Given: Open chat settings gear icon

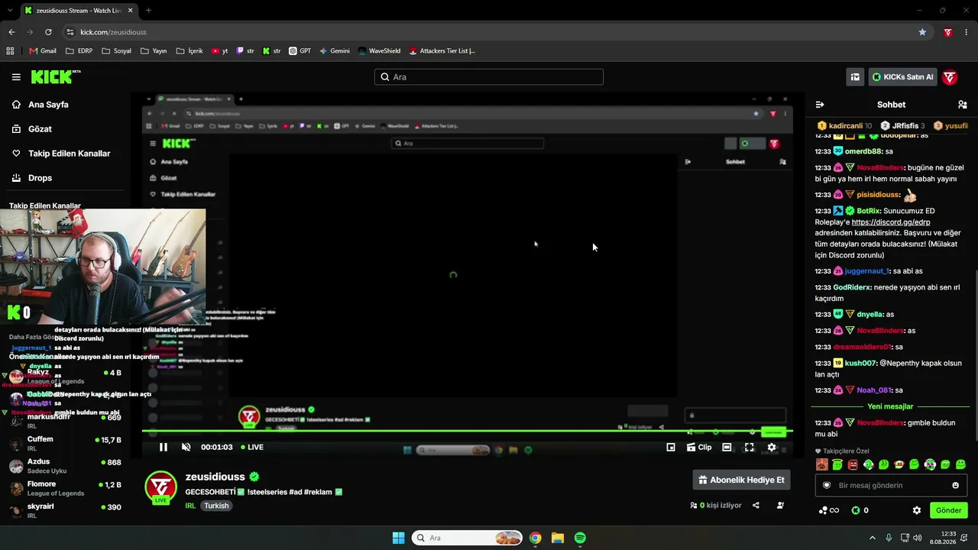Looking at the screenshot, I should (917, 510).
